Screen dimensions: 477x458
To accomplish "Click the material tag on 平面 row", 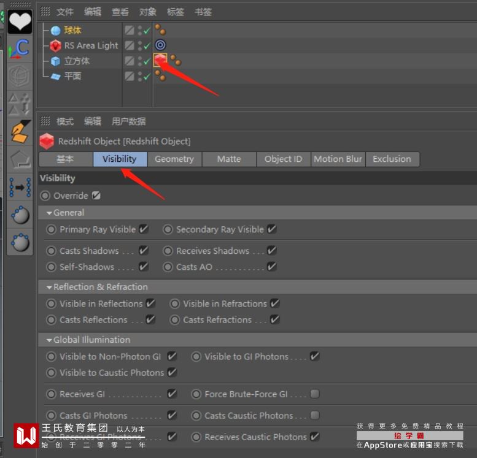I will (160, 75).
